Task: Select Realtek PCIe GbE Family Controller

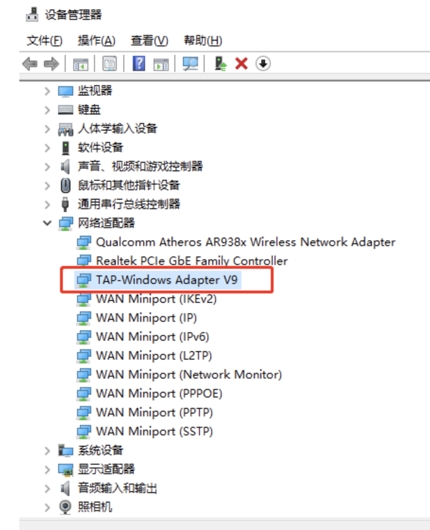Action: tap(192, 261)
